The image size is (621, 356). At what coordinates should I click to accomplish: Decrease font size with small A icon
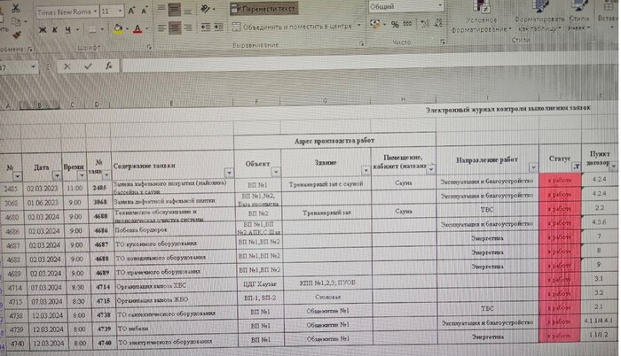(144, 12)
